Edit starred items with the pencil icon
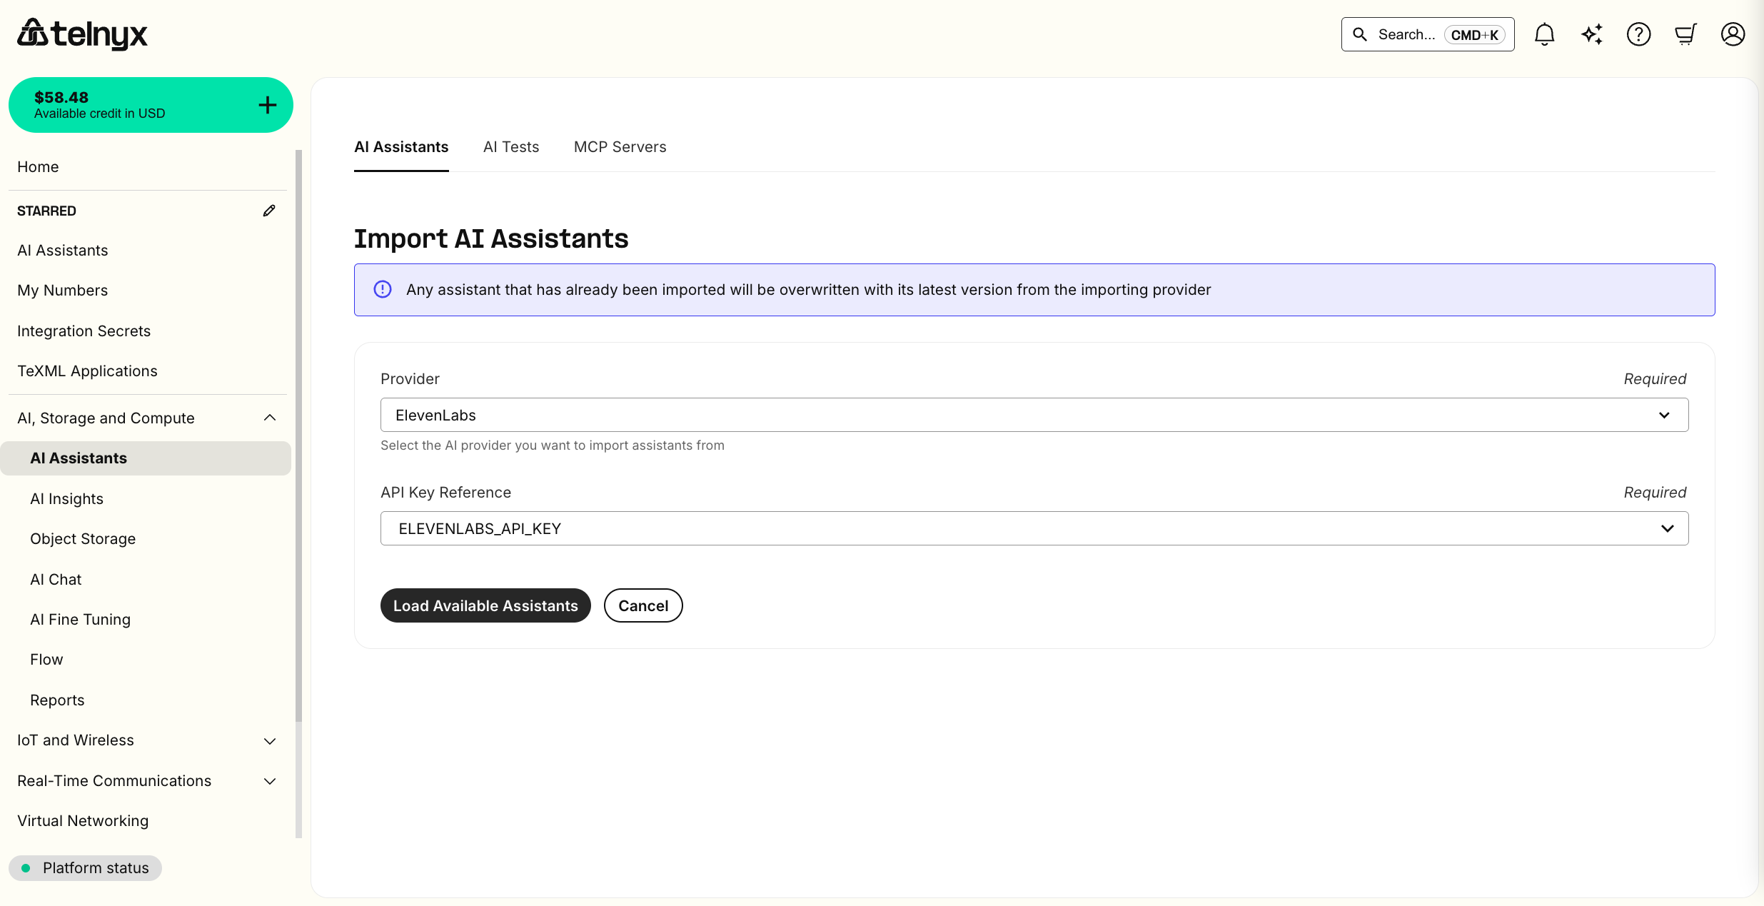This screenshot has height=906, width=1764. click(268, 210)
